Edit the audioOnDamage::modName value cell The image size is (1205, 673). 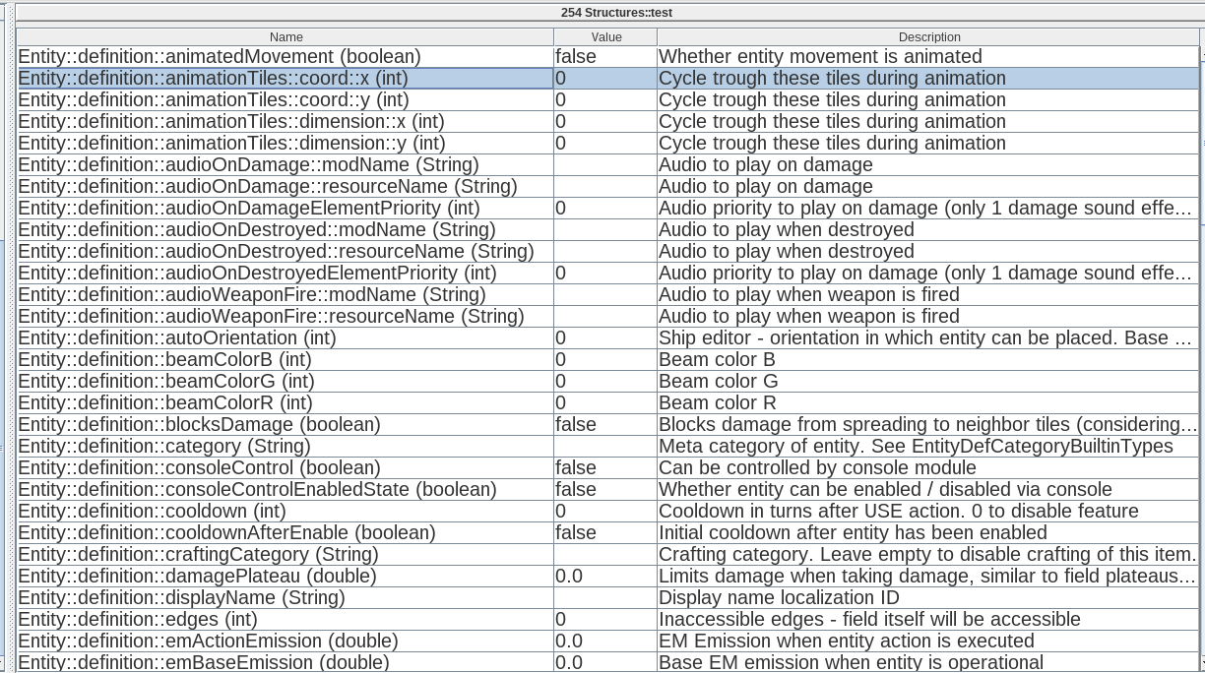(605, 165)
